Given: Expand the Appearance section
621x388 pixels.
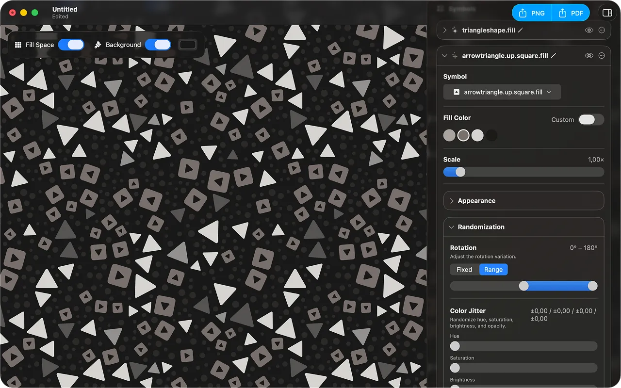Looking at the screenshot, I should (523, 200).
